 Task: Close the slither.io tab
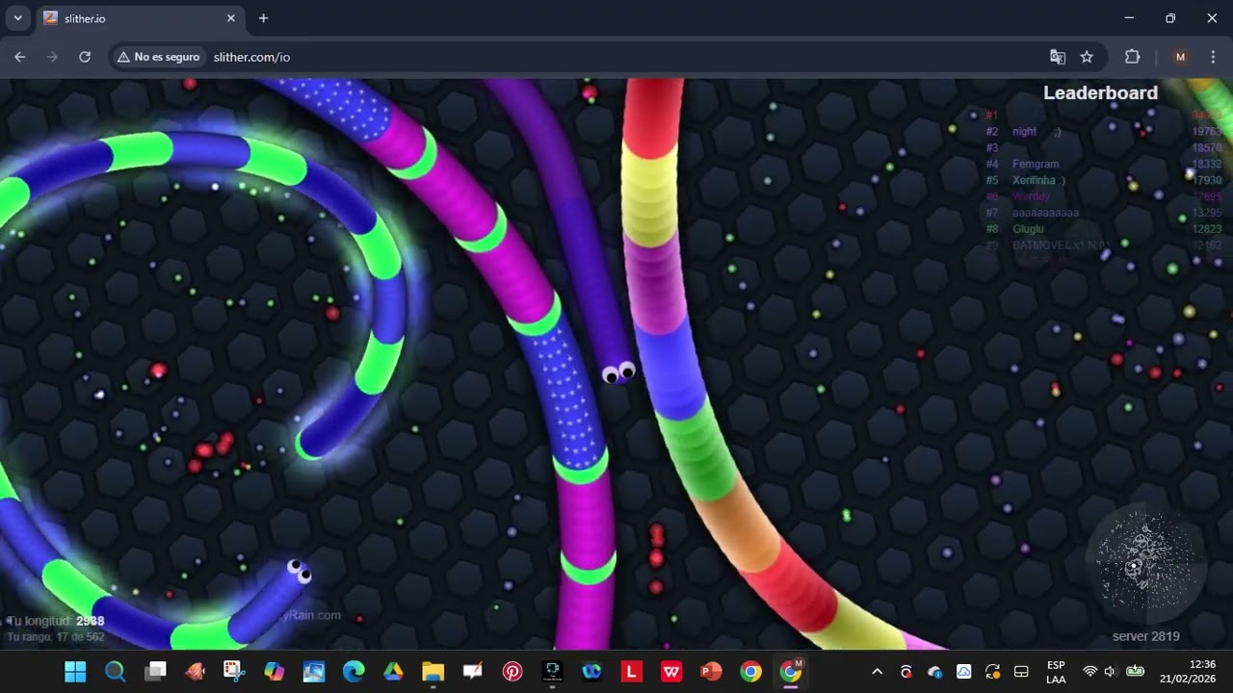231,18
